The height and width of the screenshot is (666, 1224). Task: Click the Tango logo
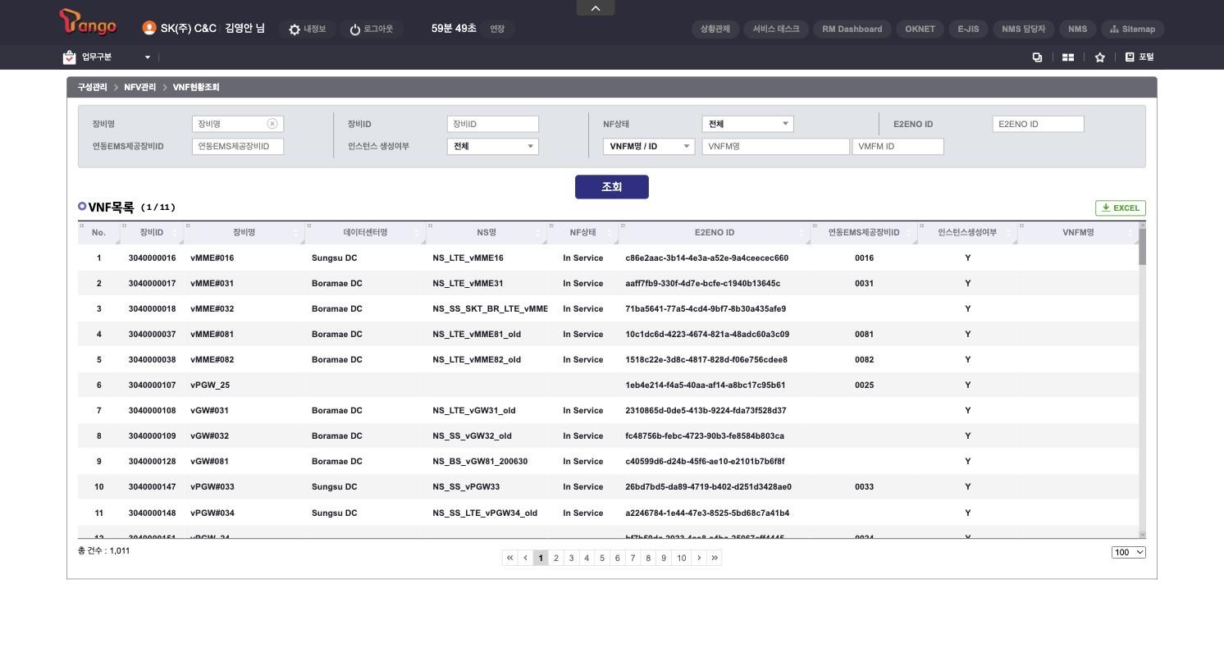click(88, 23)
